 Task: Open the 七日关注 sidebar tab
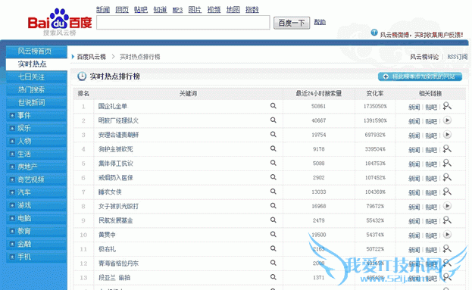(36, 77)
